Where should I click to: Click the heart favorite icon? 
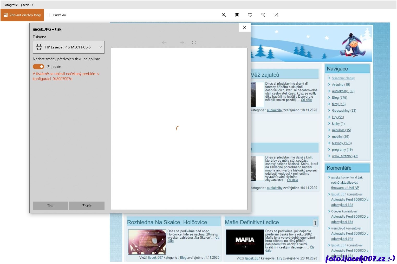[250, 15]
